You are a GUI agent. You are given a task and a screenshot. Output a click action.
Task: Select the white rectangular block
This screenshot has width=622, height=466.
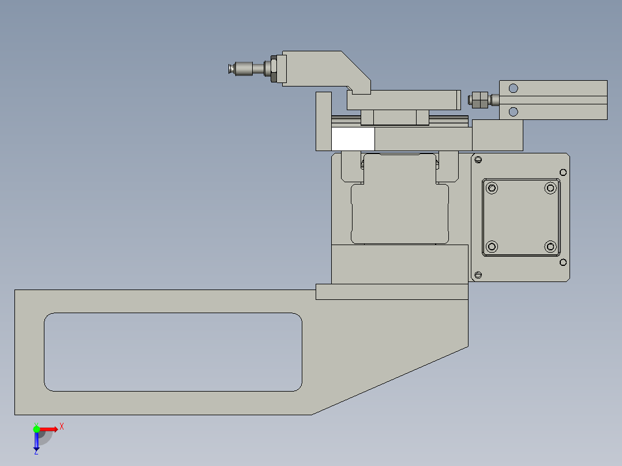(353, 139)
